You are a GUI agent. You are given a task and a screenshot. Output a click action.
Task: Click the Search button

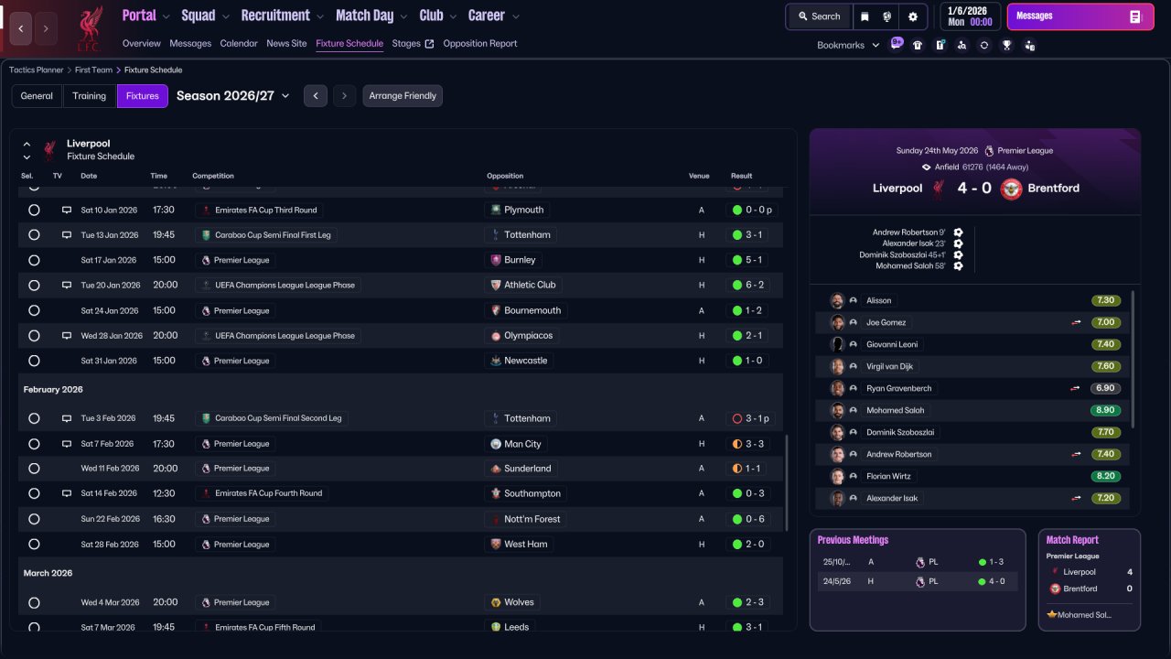click(819, 16)
